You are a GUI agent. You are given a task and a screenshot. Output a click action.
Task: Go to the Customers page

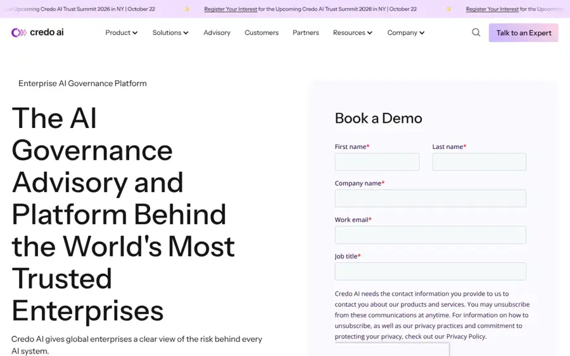(262, 33)
